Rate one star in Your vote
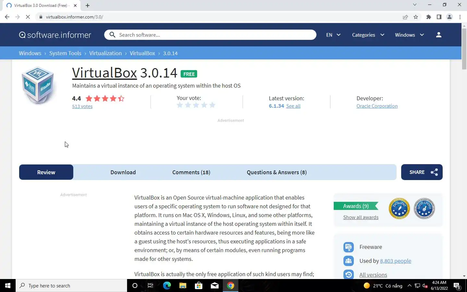The height and width of the screenshot is (292, 467). coord(180,105)
